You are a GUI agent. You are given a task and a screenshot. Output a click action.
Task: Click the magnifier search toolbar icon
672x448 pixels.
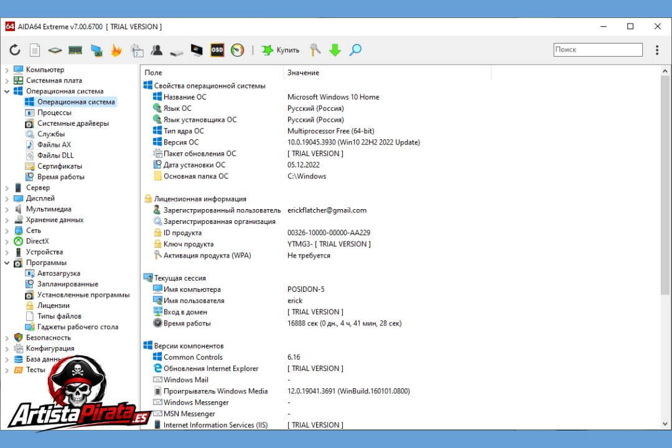(x=355, y=50)
